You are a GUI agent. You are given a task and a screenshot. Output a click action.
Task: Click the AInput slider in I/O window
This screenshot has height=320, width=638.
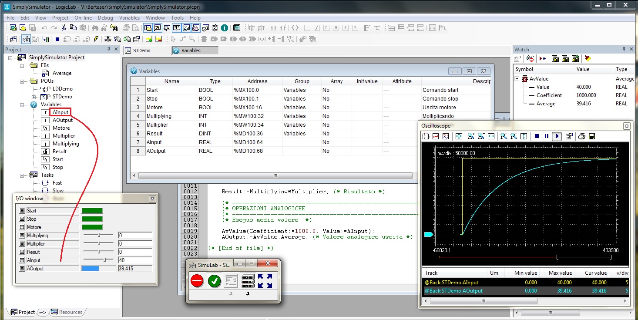[x=98, y=260]
